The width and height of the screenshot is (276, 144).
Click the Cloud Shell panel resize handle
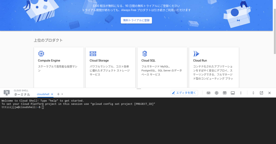coord(139,88)
